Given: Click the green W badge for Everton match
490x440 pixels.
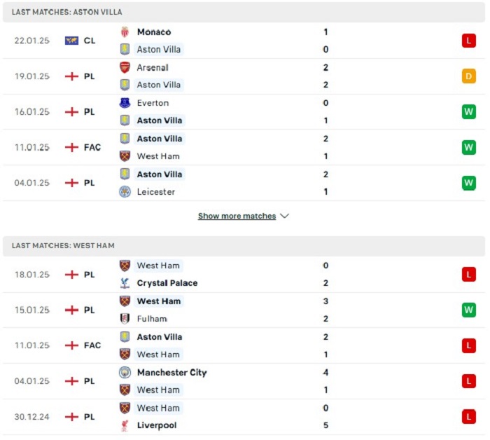Looking at the screenshot, I should pyautogui.click(x=469, y=112).
